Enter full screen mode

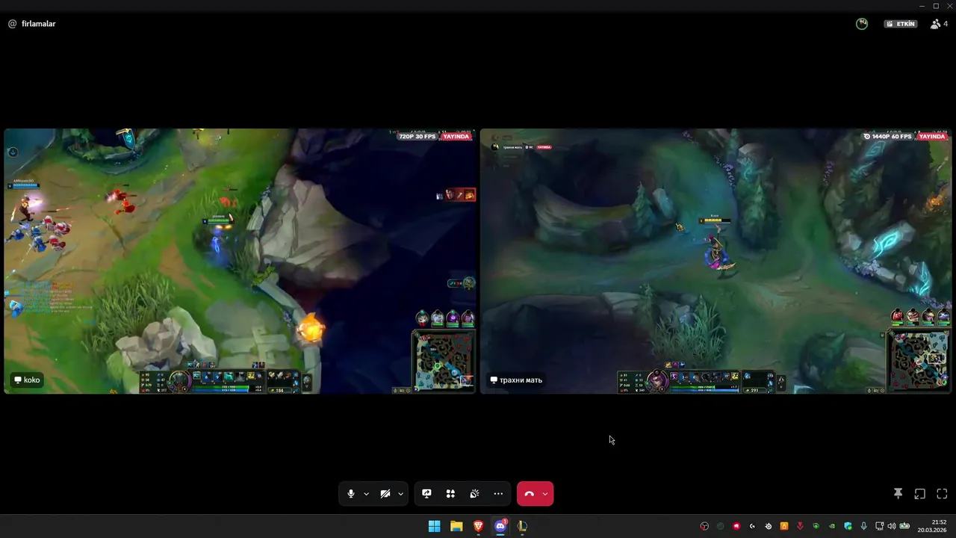pos(942,494)
